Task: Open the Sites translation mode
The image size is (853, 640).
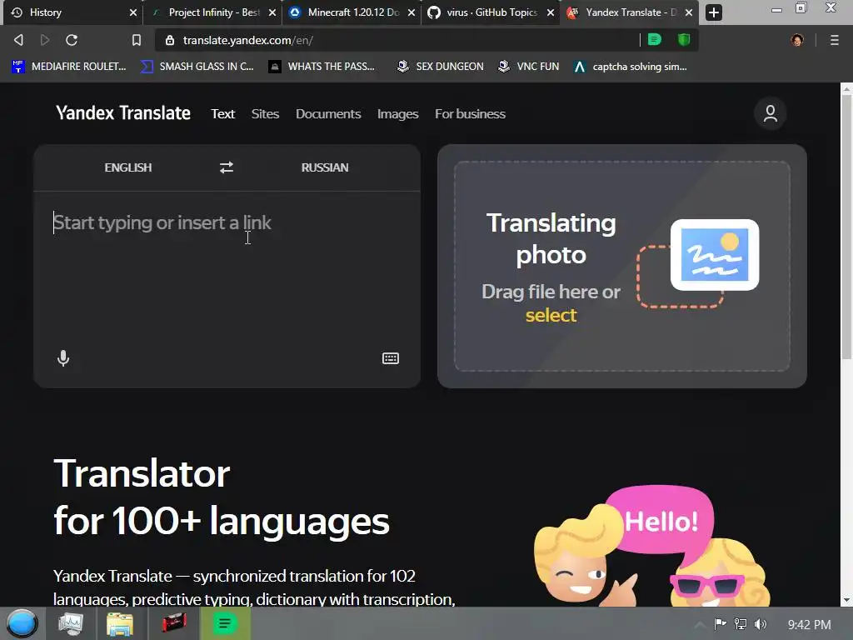Action: click(x=265, y=113)
